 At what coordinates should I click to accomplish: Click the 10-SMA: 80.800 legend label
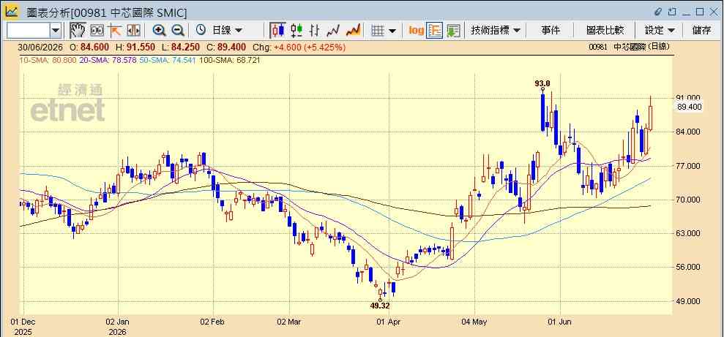[x=48, y=60]
